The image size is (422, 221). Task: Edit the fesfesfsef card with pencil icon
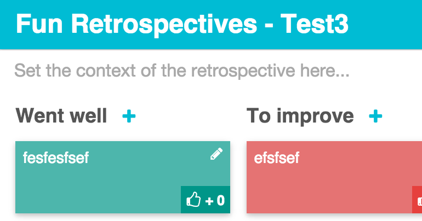point(216,155)
